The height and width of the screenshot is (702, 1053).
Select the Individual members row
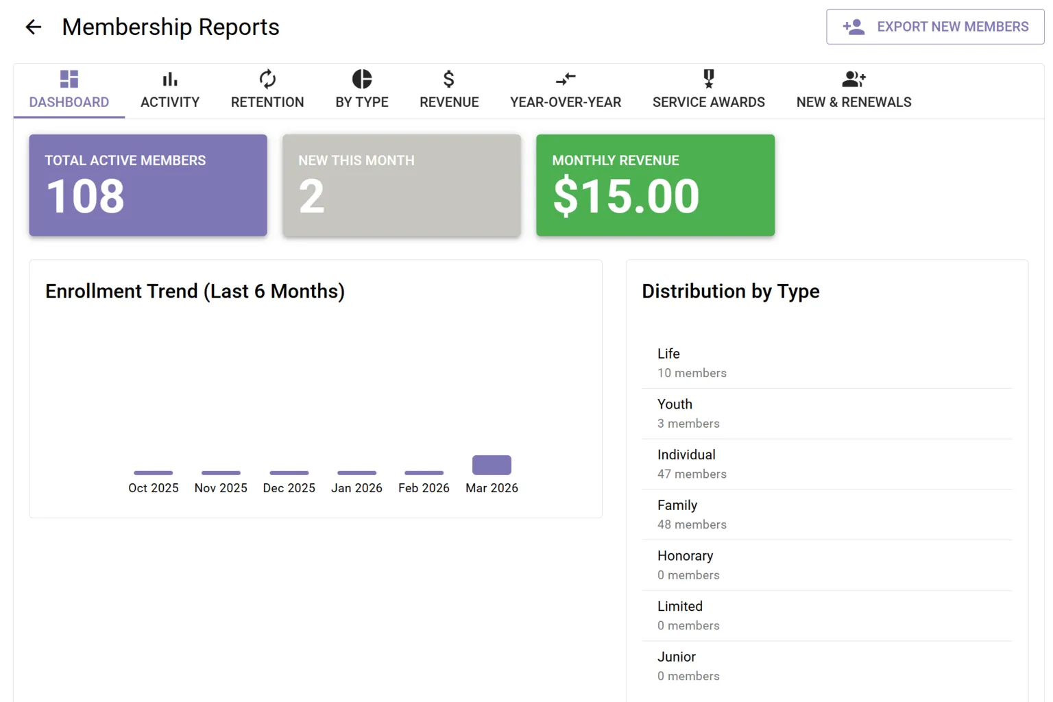coord(827,463)
